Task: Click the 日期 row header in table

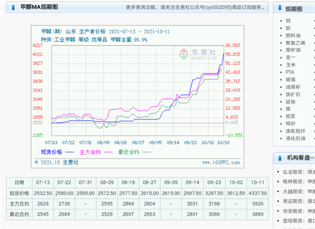Action: pyautogui.click(x=20, y=182)
